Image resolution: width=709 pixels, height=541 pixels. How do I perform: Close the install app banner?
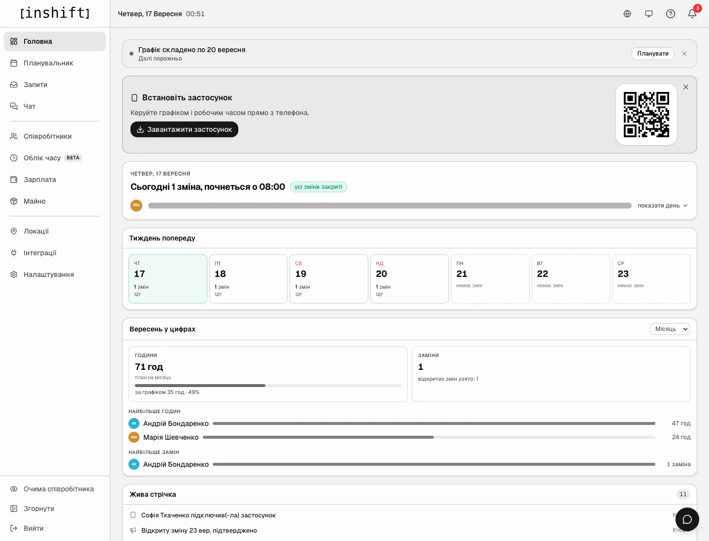[686, 87]
